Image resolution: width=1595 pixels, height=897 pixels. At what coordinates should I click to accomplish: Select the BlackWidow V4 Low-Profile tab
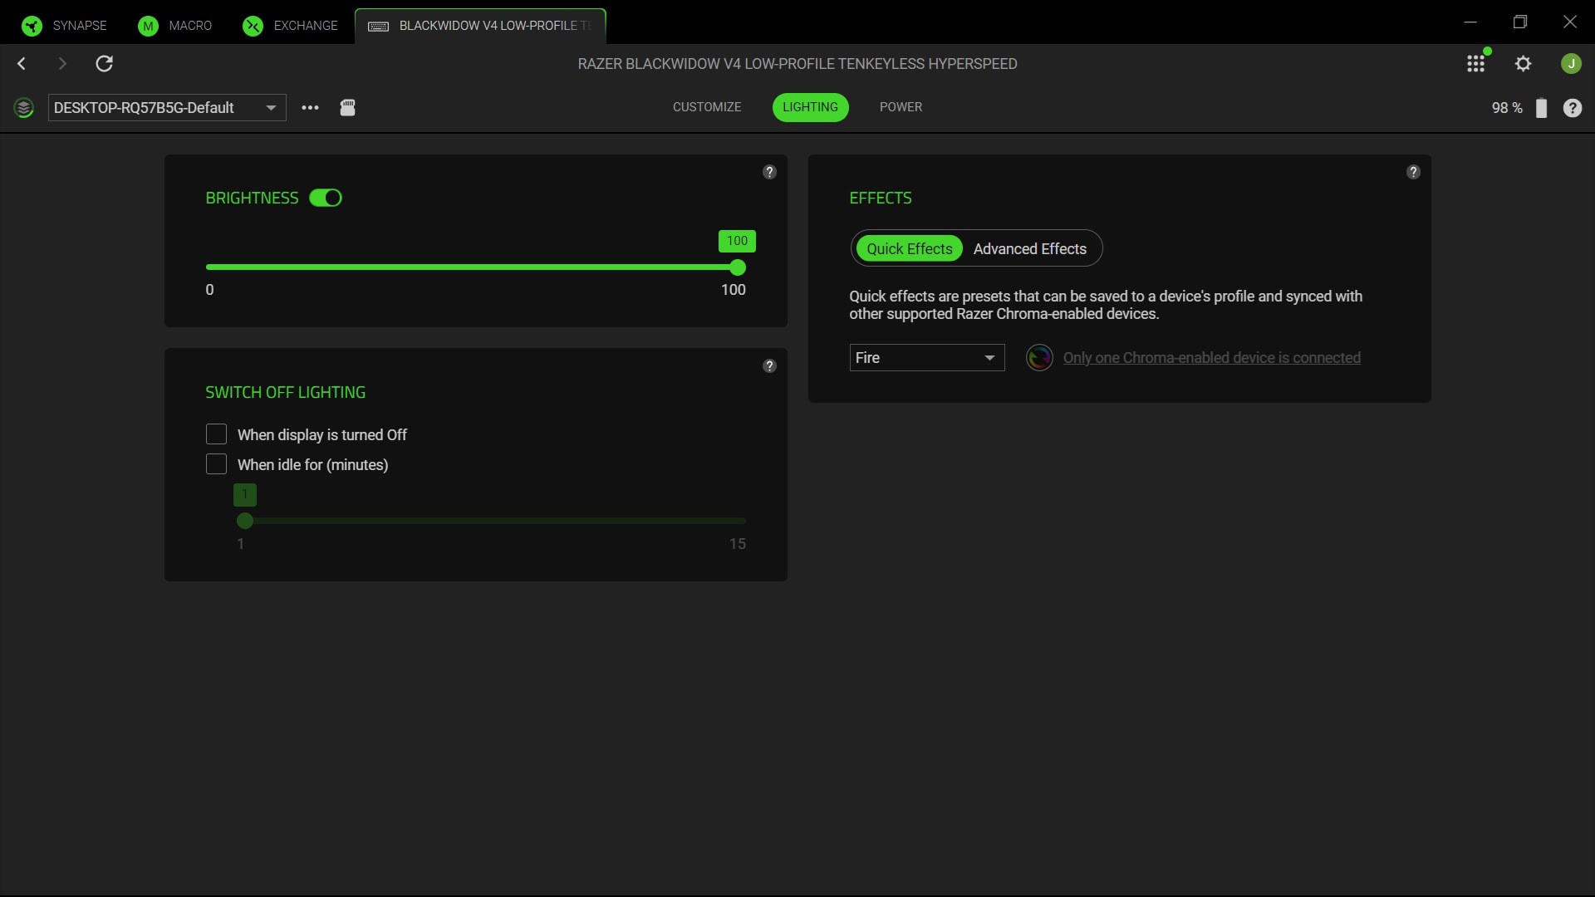480,25
